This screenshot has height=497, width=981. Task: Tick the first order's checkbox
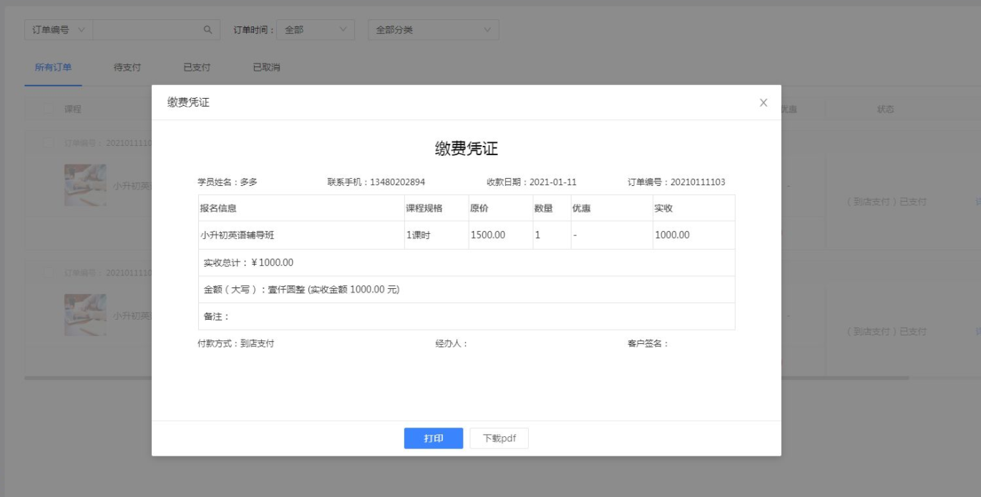tap(48, 143)
